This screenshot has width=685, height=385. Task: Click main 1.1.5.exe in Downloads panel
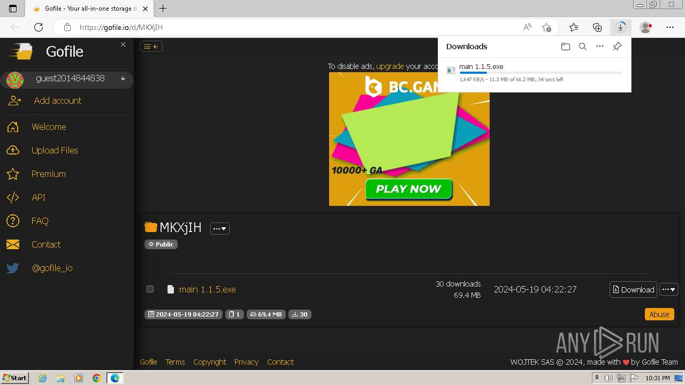(x=481, y=67)
